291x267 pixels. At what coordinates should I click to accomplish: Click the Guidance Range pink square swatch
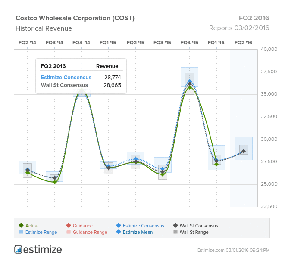pyautogui.click(x=69, y=232)
